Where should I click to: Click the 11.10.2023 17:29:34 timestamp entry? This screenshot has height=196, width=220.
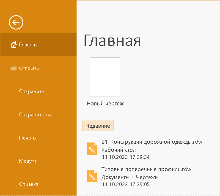[x=126, y=157]
